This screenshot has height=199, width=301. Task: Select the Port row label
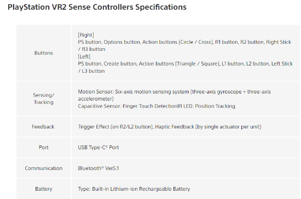click(44, 148)
